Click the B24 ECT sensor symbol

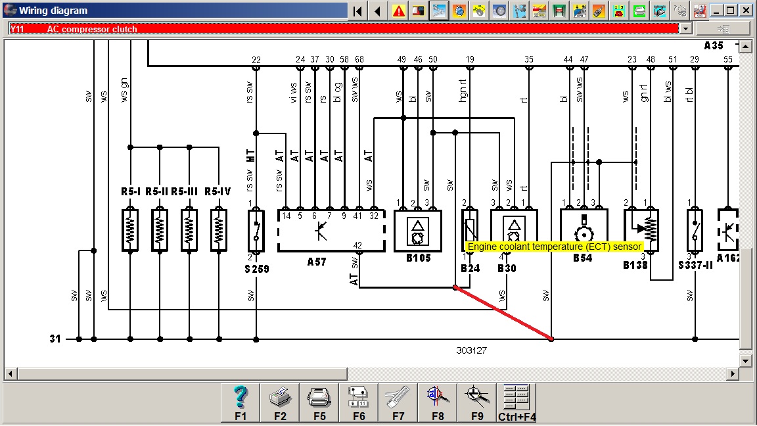click(x=469, y=230)
